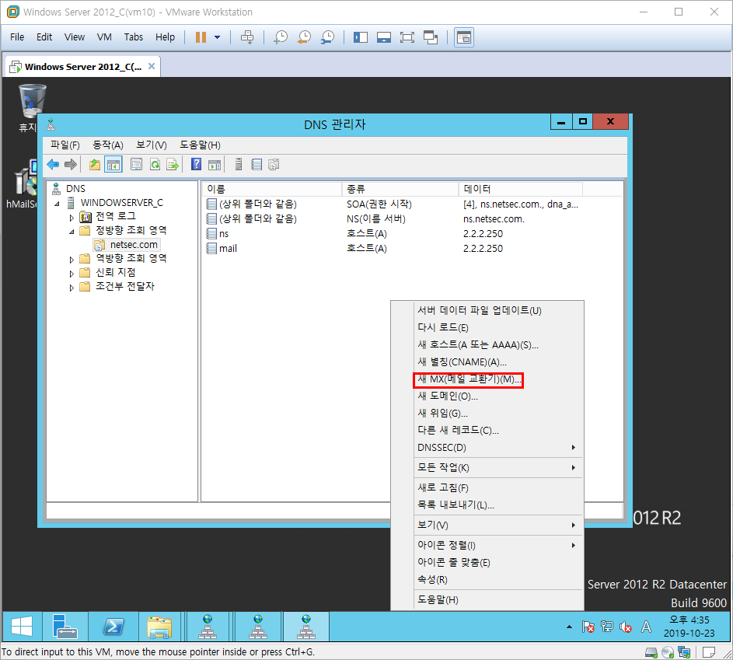
Task: Go up one level with folder arrow icon
Action: point(95,165)
